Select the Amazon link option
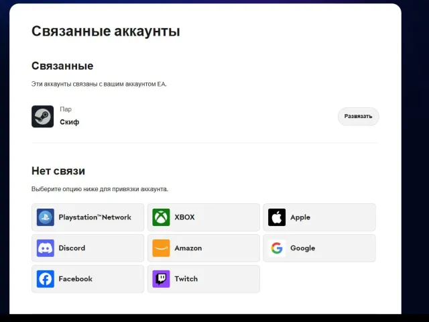 (204, 248)
